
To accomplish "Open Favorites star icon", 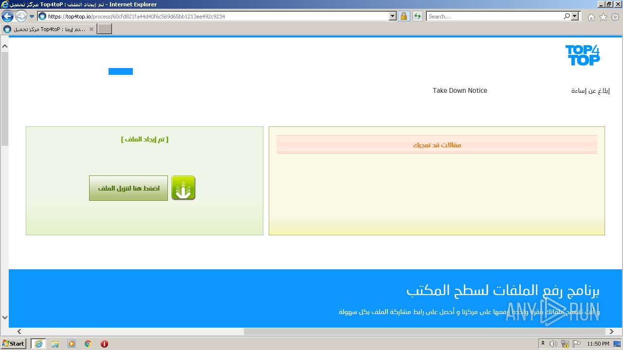I will [603, 17].
